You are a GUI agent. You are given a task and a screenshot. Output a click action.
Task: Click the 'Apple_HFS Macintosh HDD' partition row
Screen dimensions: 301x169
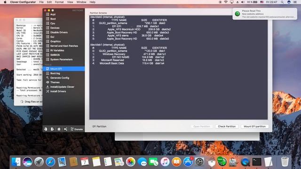(131, 29)
